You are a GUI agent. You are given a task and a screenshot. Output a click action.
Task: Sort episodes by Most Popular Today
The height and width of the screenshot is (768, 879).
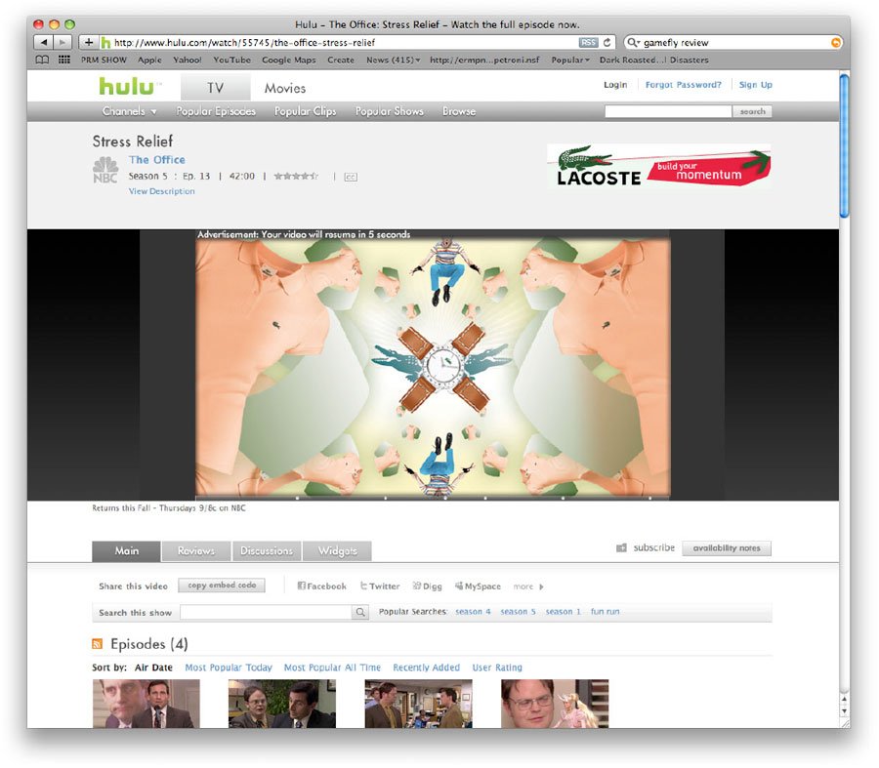coord(229,667)
